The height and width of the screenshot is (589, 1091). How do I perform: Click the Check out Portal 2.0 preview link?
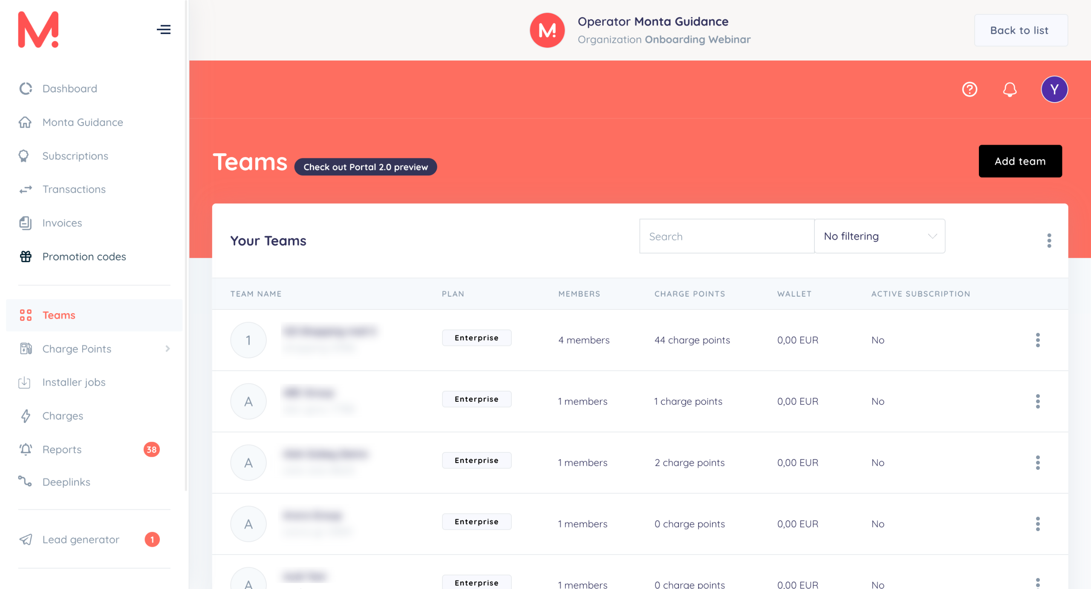point(365,167)
